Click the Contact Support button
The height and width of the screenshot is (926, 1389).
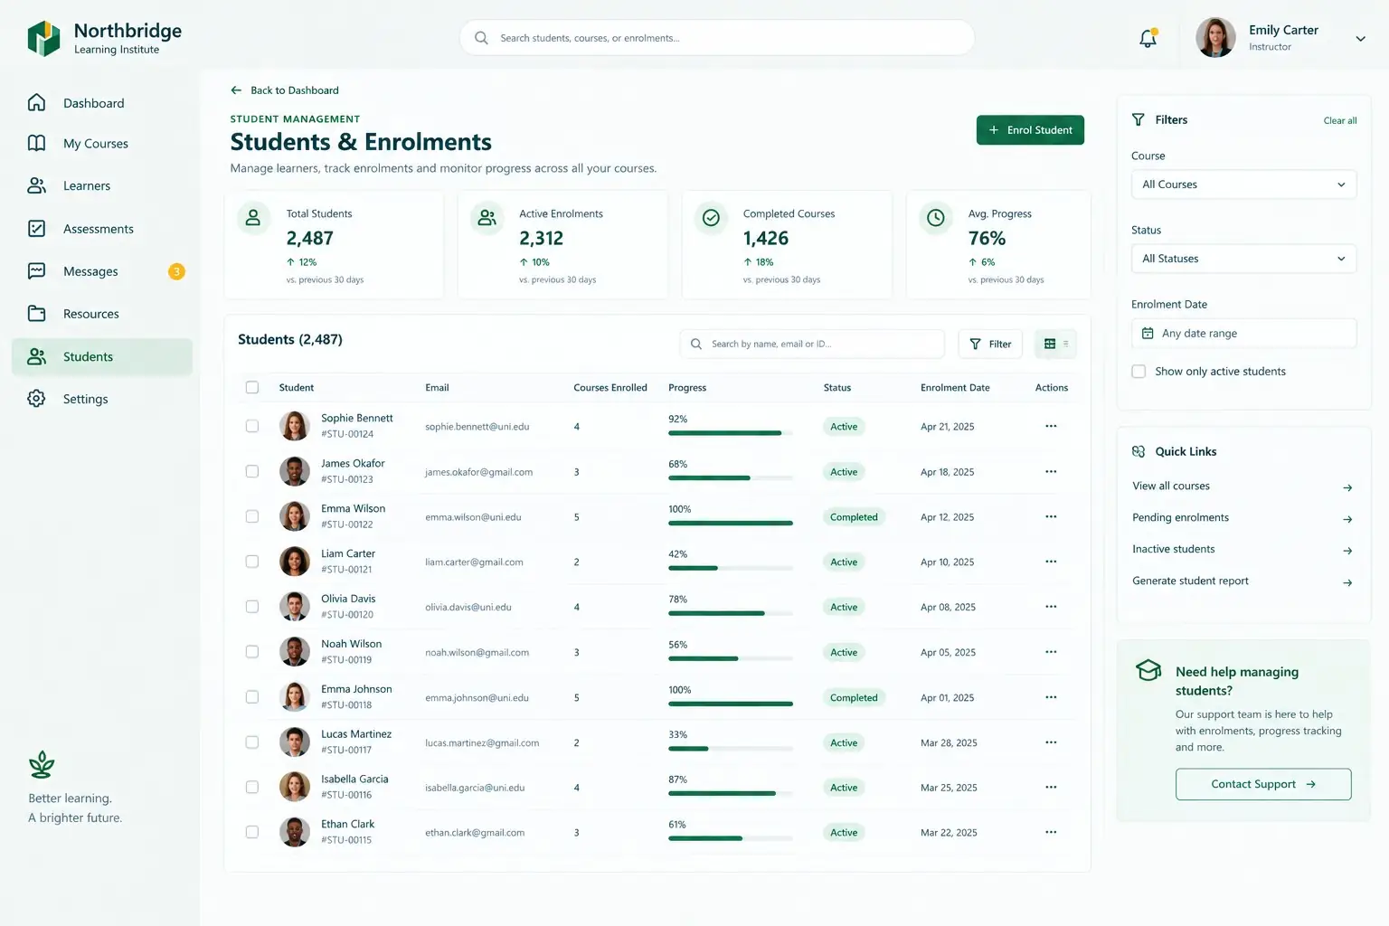click(1263, 784)
